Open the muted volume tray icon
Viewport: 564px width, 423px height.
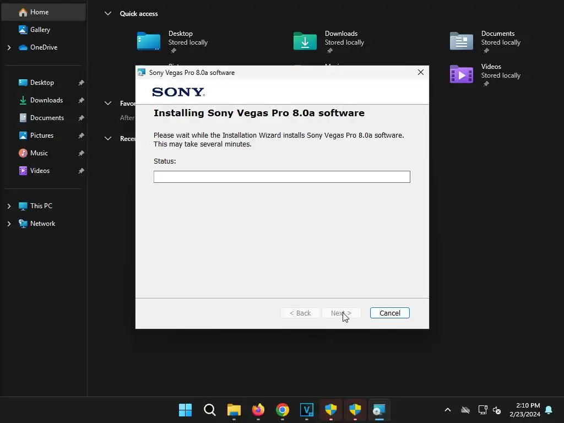click(497, 410)
